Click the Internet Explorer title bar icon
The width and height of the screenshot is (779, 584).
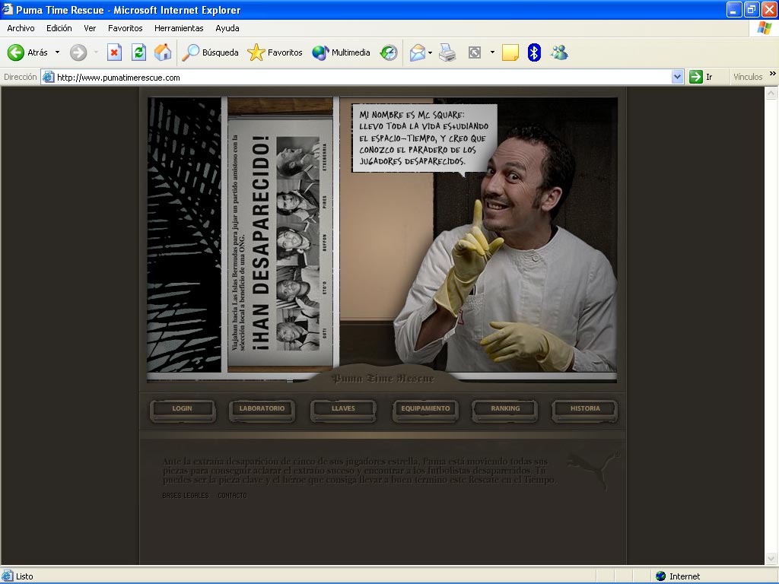click(8, 9)
